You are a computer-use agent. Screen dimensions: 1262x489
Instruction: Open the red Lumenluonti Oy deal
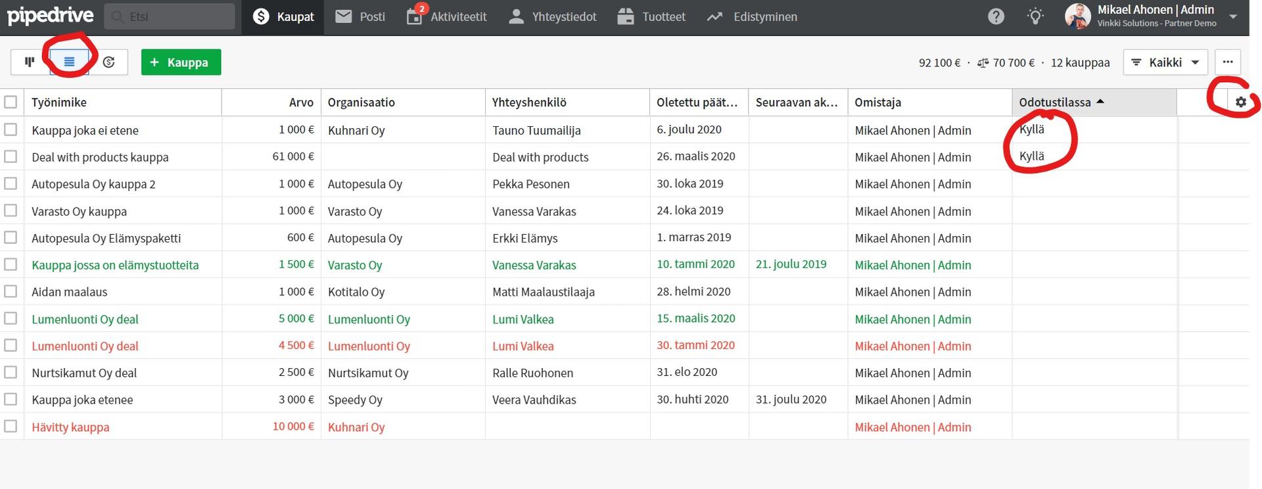pos(85,346)
